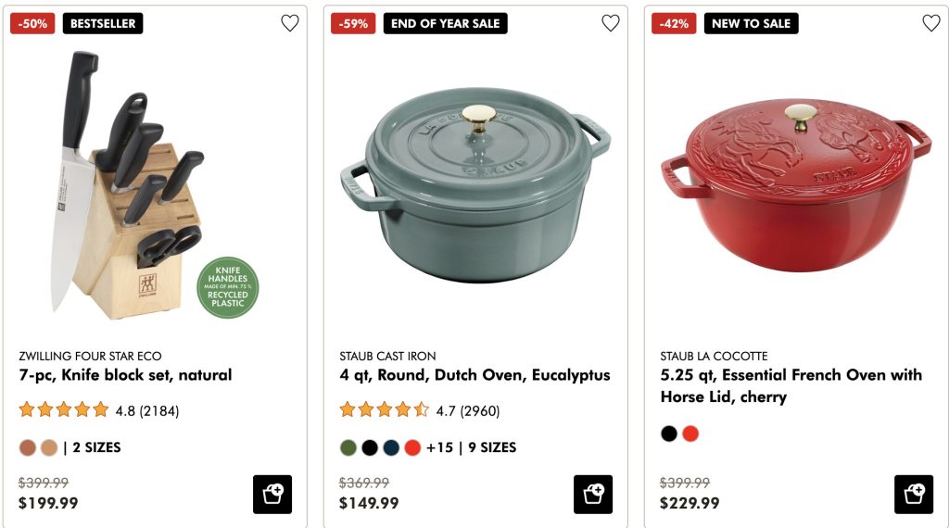The height and width of the screenshot is (528, 949).
Task: Open 4 qt Round Dutch Oven title link
Action: [x=474, y=375]
